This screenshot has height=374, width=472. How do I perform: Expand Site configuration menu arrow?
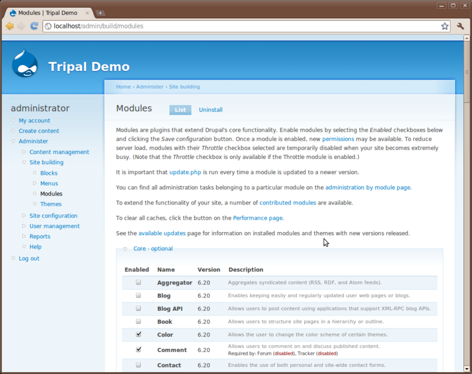(x=24, y=216)
